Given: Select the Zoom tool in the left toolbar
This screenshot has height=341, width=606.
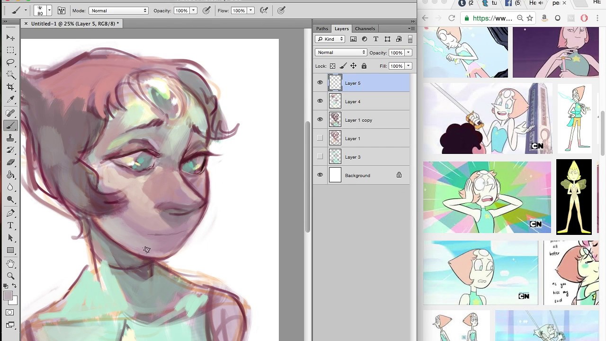Looking at the screenshot, I should [x=10, y=276].
